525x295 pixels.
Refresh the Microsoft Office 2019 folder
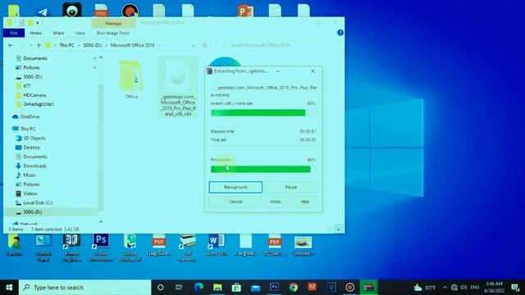[205, 45]
